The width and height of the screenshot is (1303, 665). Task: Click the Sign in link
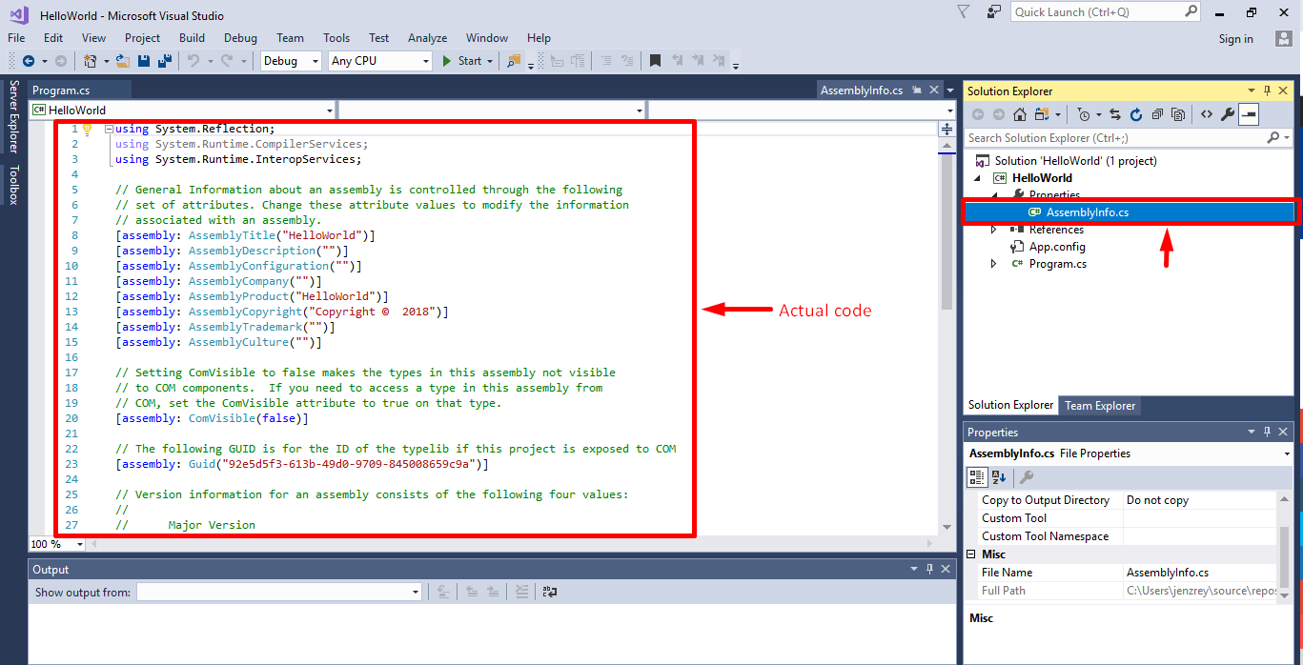point(1235,39)
